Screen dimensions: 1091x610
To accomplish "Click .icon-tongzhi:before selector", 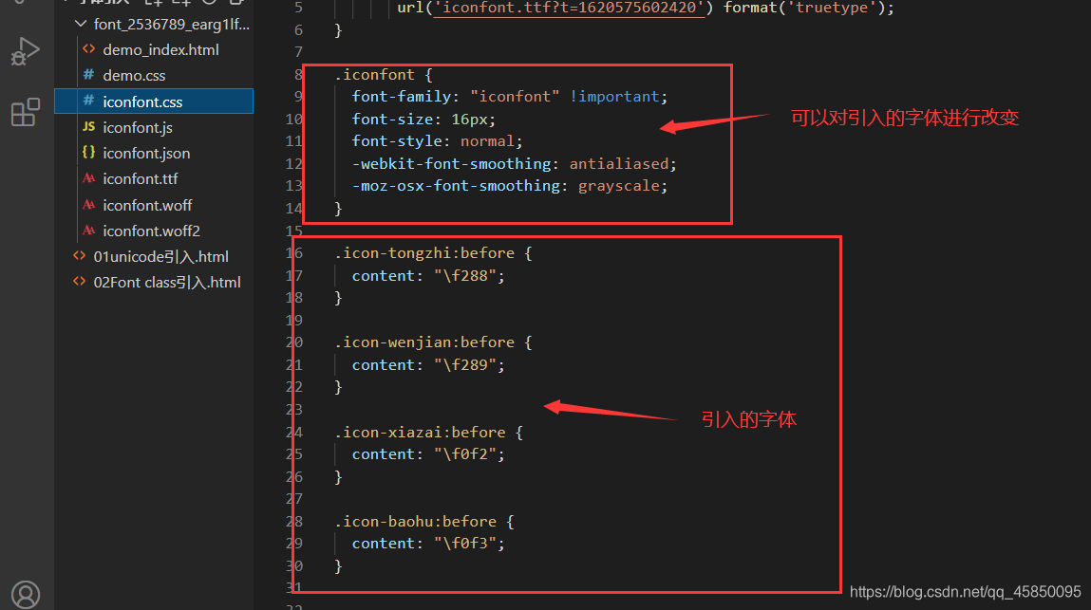I will click(x=424, y=253).
